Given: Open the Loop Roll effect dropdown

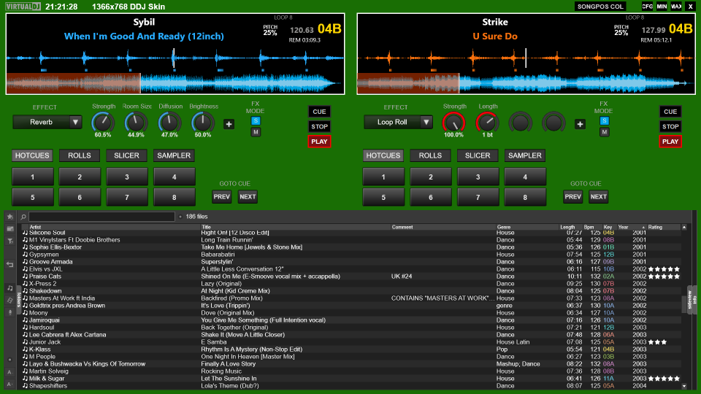Looking at the screenshot, I should point(426,123).
